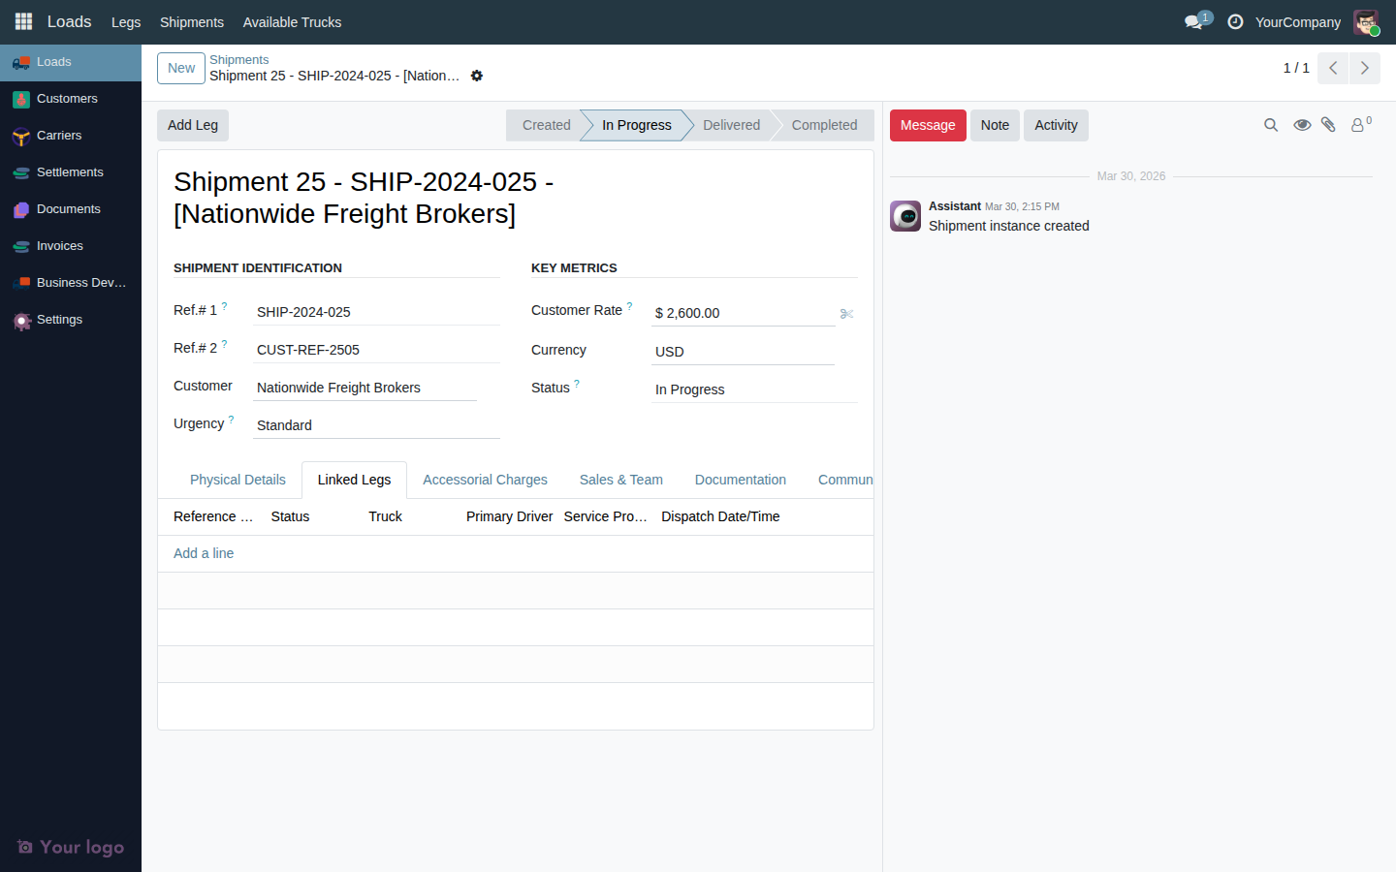Image resolution: width=1396 pixels, height=872 pixels.
Task: Click the Customers sidebar icon
Action: [x=21, y=99]
